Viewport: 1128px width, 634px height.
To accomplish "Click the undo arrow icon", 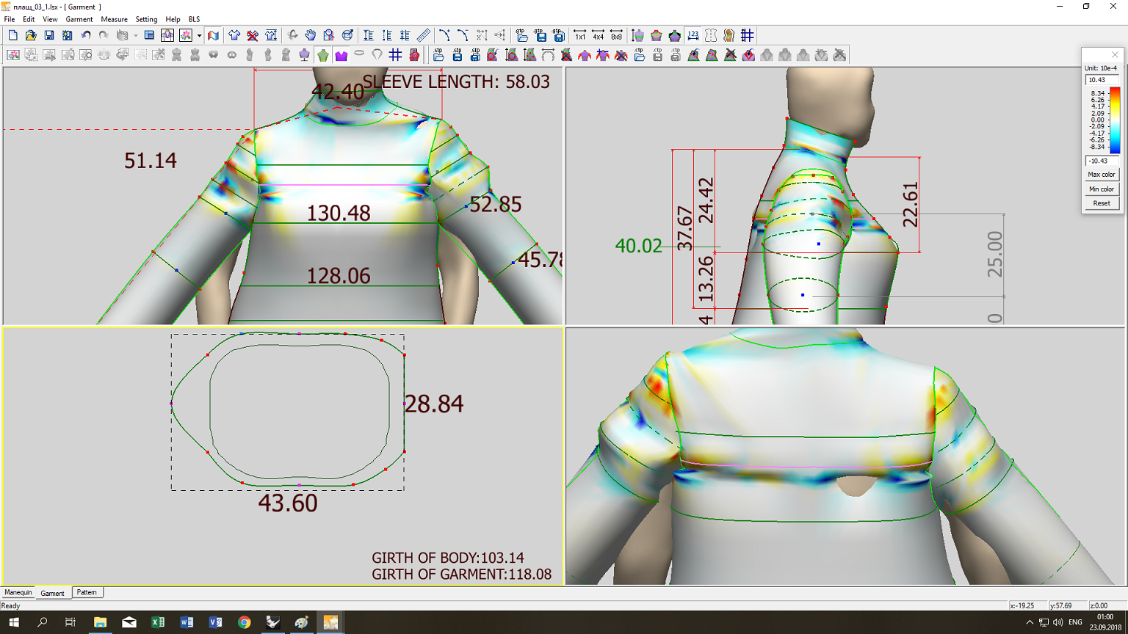I will pyautogui.click(x=86, y=35).
